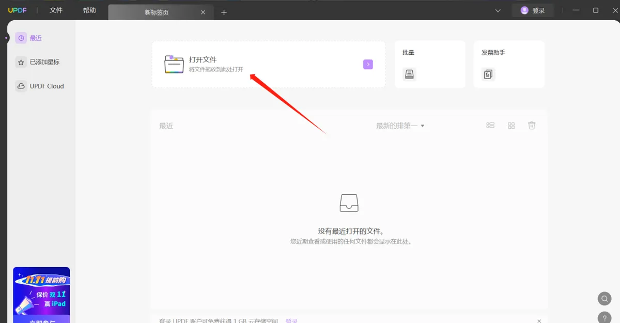The image size is (620, 323).
Task: Click the purple arrow beside Open File
Action: coord(368,64)
